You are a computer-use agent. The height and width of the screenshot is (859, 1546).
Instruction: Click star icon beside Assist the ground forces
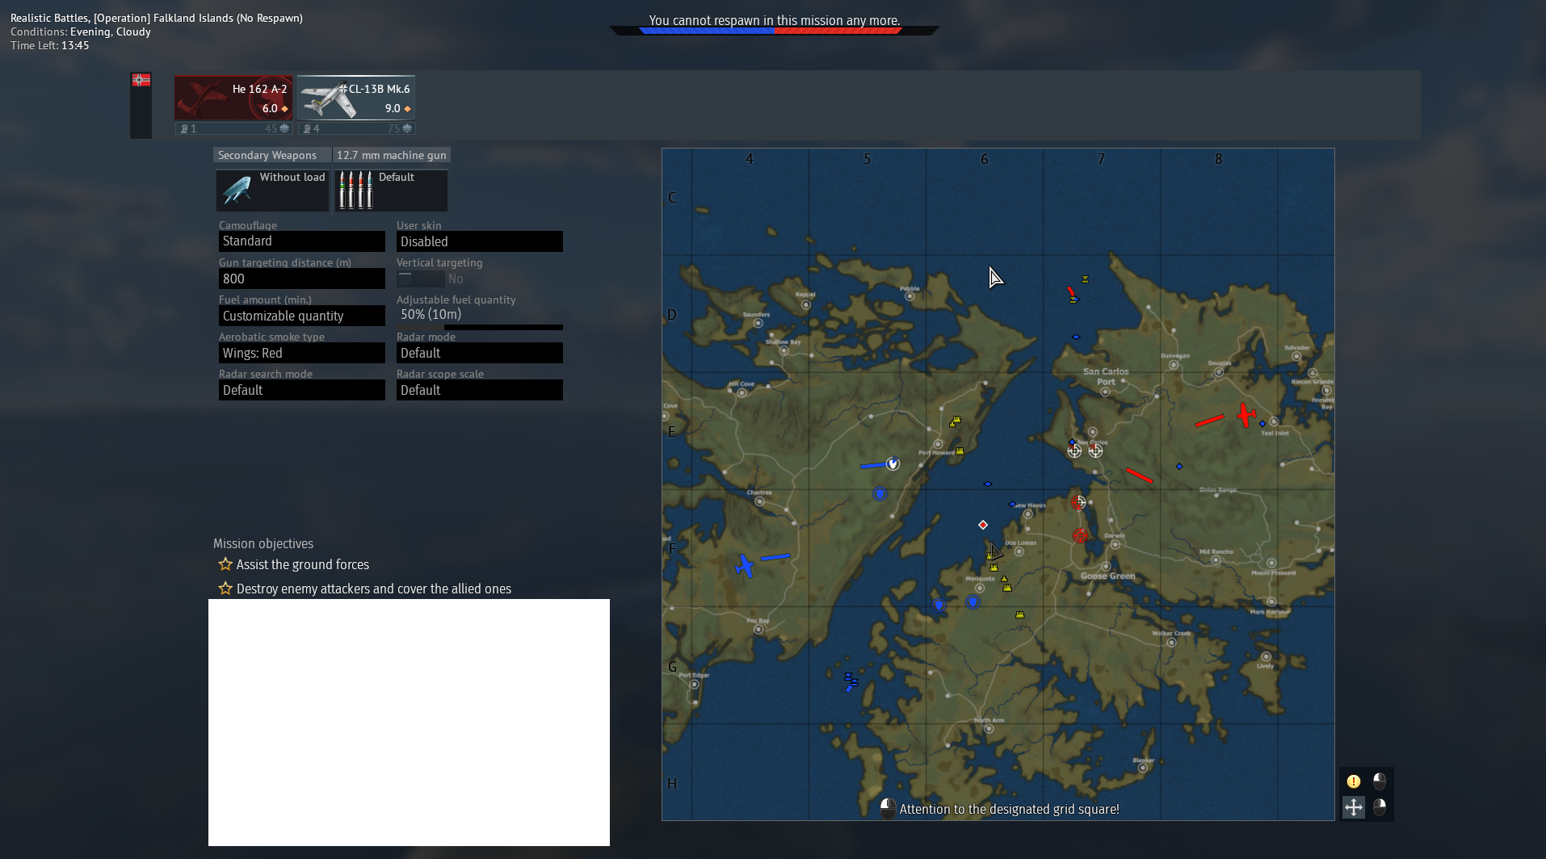(225, 564)
